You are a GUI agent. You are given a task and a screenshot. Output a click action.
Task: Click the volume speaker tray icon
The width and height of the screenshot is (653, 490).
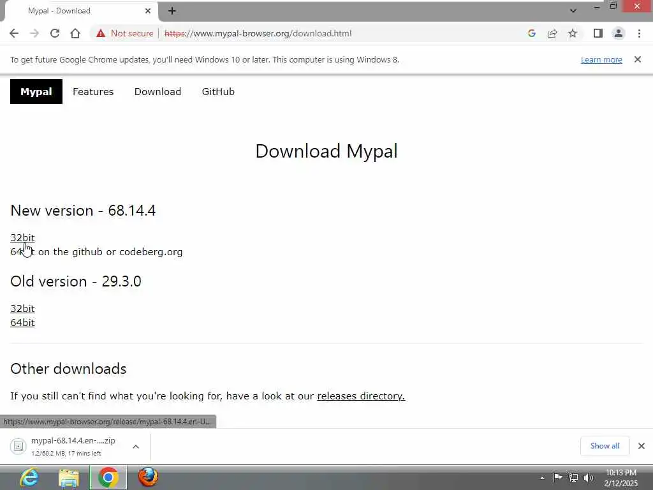point(589,477)
